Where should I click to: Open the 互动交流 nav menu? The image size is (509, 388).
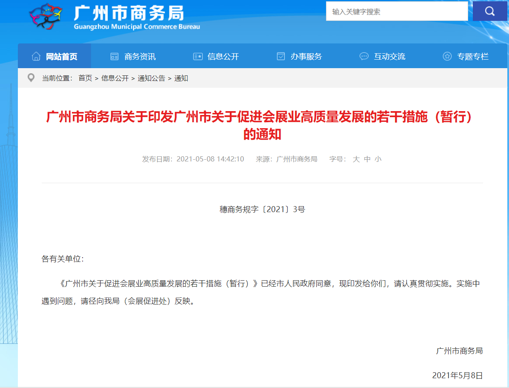[x=383, y=56]
